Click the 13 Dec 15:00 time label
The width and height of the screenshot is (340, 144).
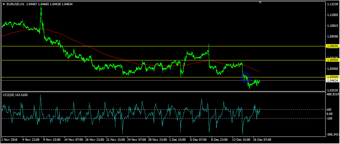(x=241, y=140)
